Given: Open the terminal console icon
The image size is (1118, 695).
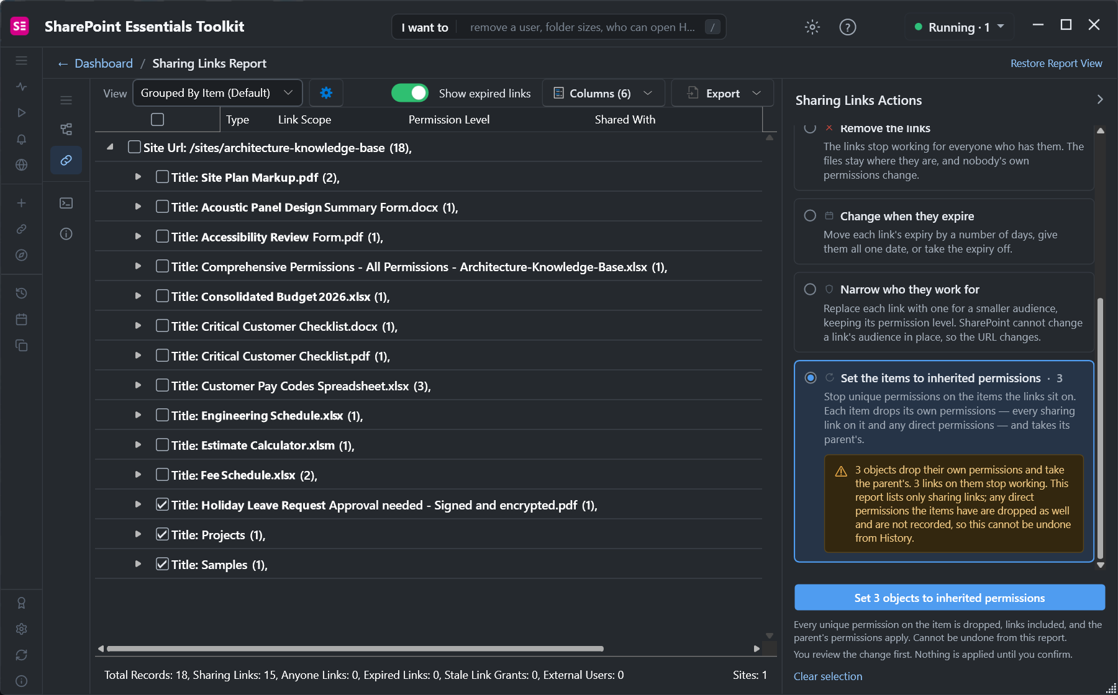Looking at the screenshot, I should coord(66,203).
